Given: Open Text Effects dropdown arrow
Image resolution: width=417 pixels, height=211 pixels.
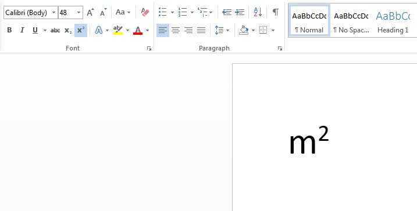Looking at the screenshot, I should click(107, 30).
